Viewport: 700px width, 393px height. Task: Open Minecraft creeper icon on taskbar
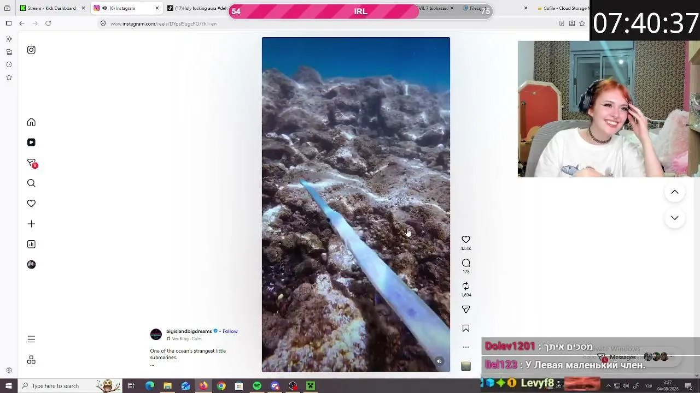[311, 386]
